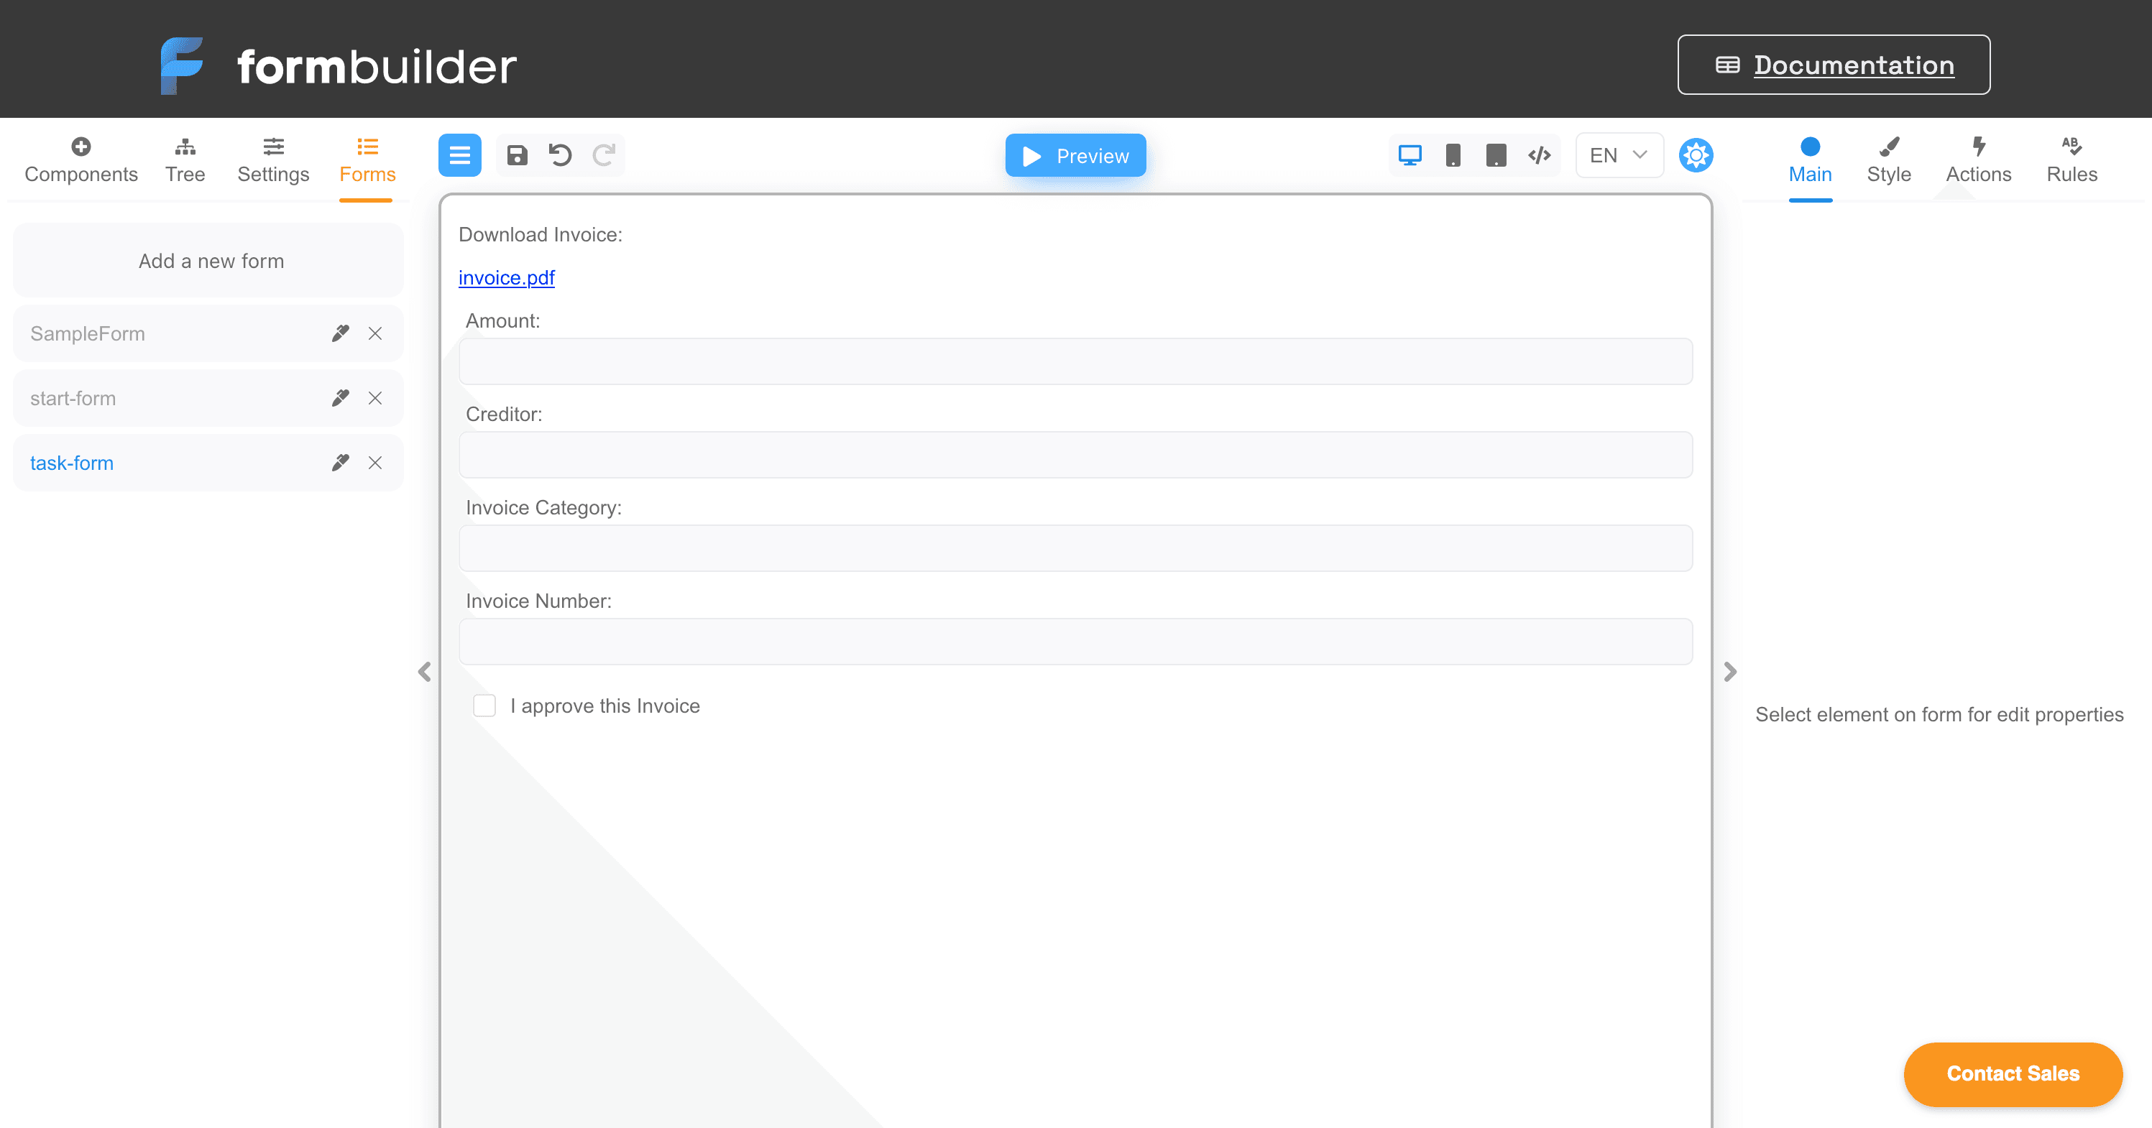2152x1128 pixels.
Task: Open the Settings section in the left nav
Action: click(272, 159)
